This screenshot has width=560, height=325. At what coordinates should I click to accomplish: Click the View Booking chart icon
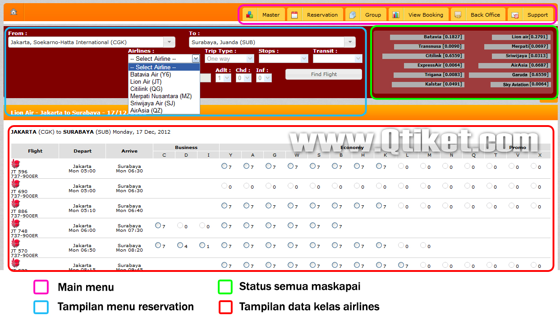click(x=396, y=14)
